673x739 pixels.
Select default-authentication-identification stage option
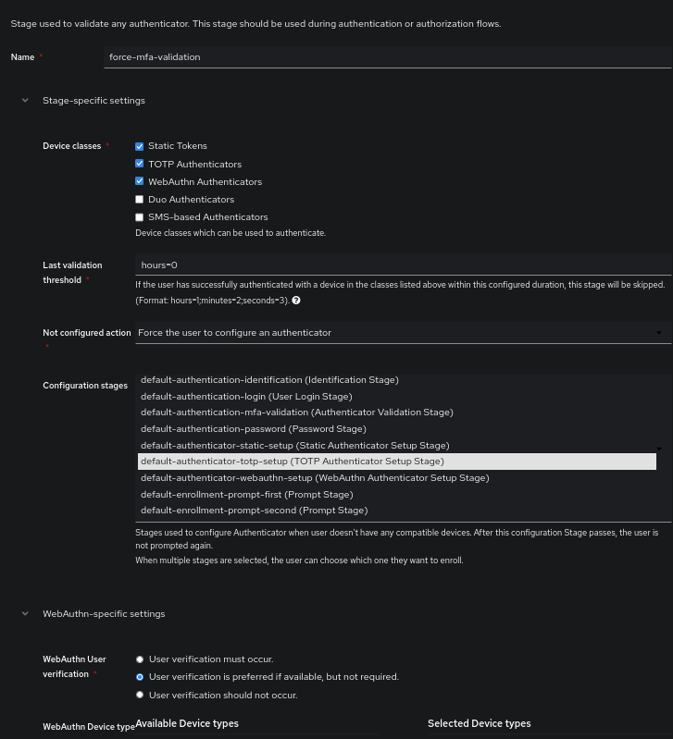coord(396,380)
